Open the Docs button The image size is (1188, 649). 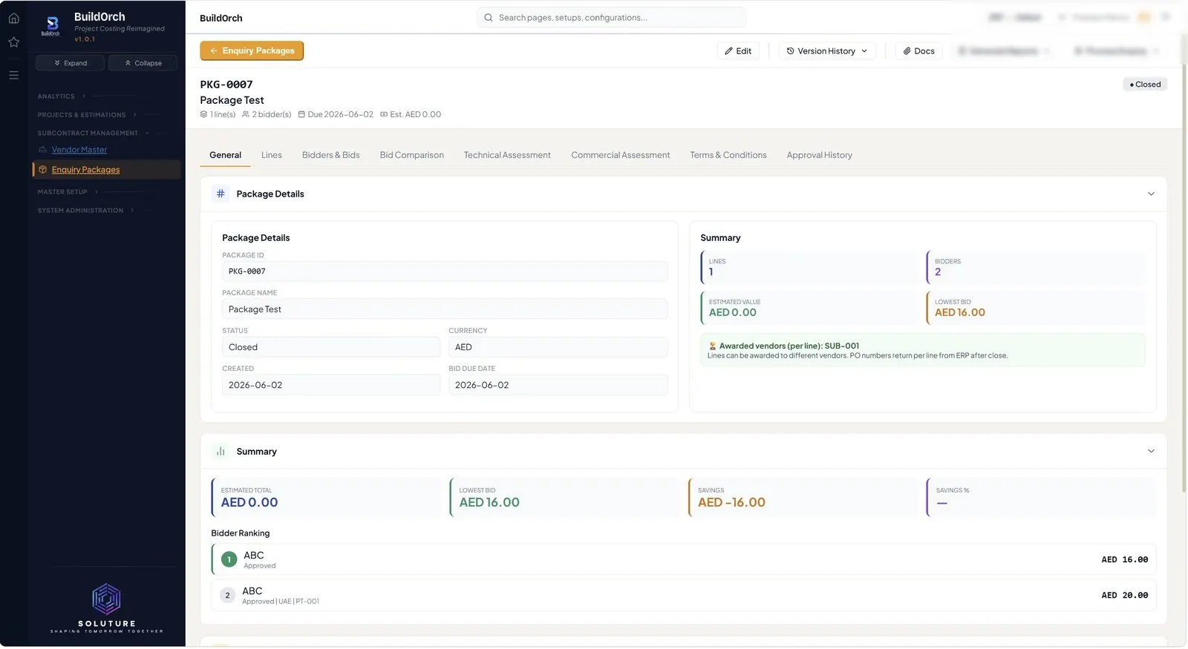pos(918,51)
